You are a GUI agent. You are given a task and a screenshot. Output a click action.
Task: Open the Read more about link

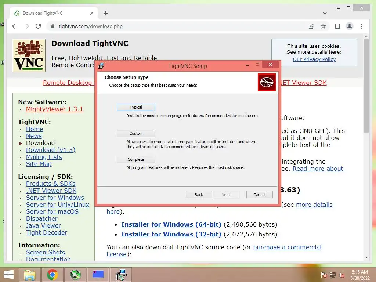pos(318,169)
